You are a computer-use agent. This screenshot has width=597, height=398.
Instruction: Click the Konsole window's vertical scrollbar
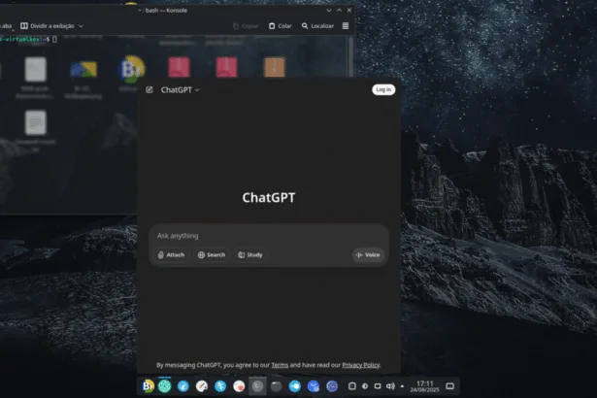(350, 55)
